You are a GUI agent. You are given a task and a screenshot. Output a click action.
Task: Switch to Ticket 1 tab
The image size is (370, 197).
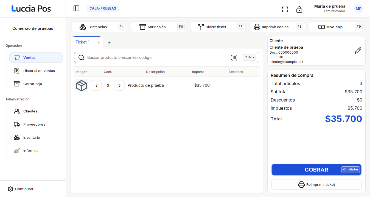[x=83, y=42]
